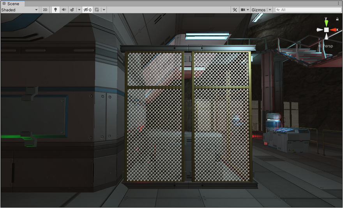The image size is (343, 208).
Task: Open the scene camera settings
Action: pyautogui.click(x=244, y=10)
